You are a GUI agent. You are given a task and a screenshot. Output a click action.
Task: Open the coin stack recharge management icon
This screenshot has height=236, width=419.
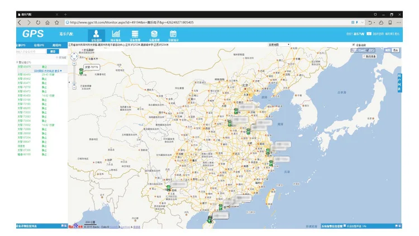click(x=154, y=34)
